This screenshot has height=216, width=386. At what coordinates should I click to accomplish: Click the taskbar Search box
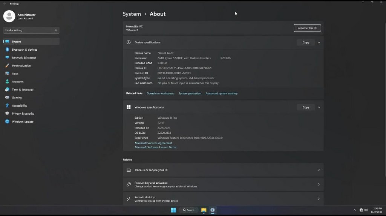click(x=189, y=210)
